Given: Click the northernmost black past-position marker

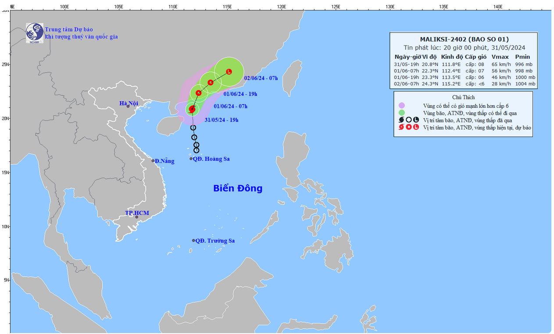Looking at the screenshot, I should [193, 128].
